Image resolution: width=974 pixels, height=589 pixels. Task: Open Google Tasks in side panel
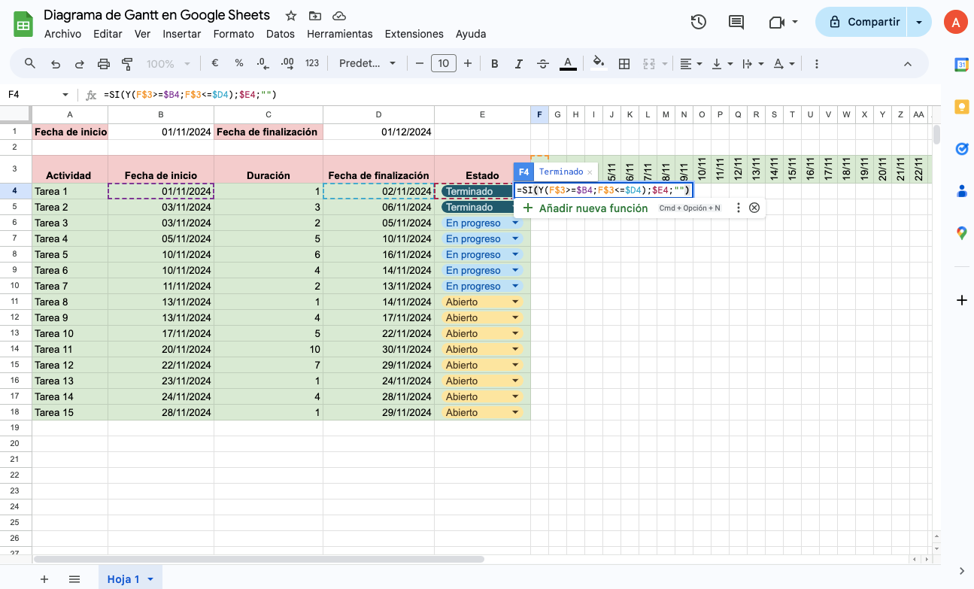pyautogui.click(x=961, y=149)
